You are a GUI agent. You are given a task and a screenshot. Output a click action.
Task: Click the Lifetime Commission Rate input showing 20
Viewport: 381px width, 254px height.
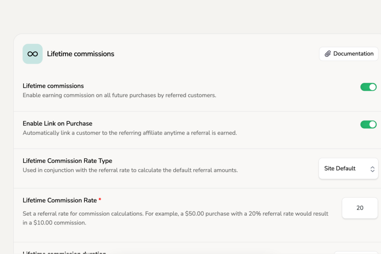pyautogui.click(x=359, y=208)
